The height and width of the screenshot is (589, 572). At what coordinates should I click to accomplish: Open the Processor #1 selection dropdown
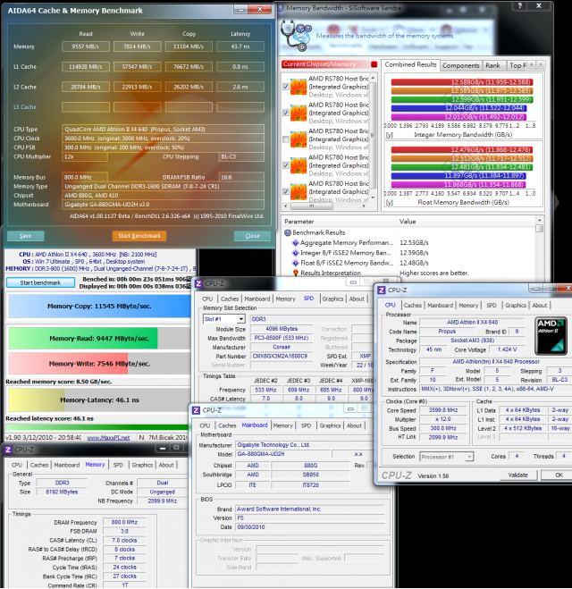click(x=469, y=457)
